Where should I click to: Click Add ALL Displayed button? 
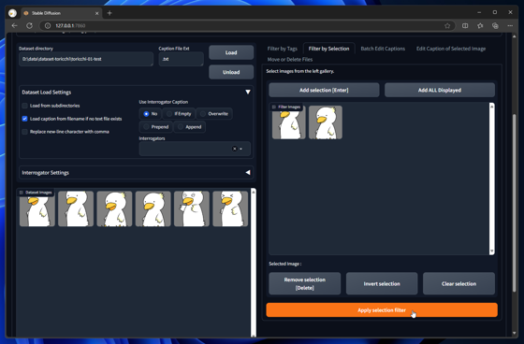440,90
